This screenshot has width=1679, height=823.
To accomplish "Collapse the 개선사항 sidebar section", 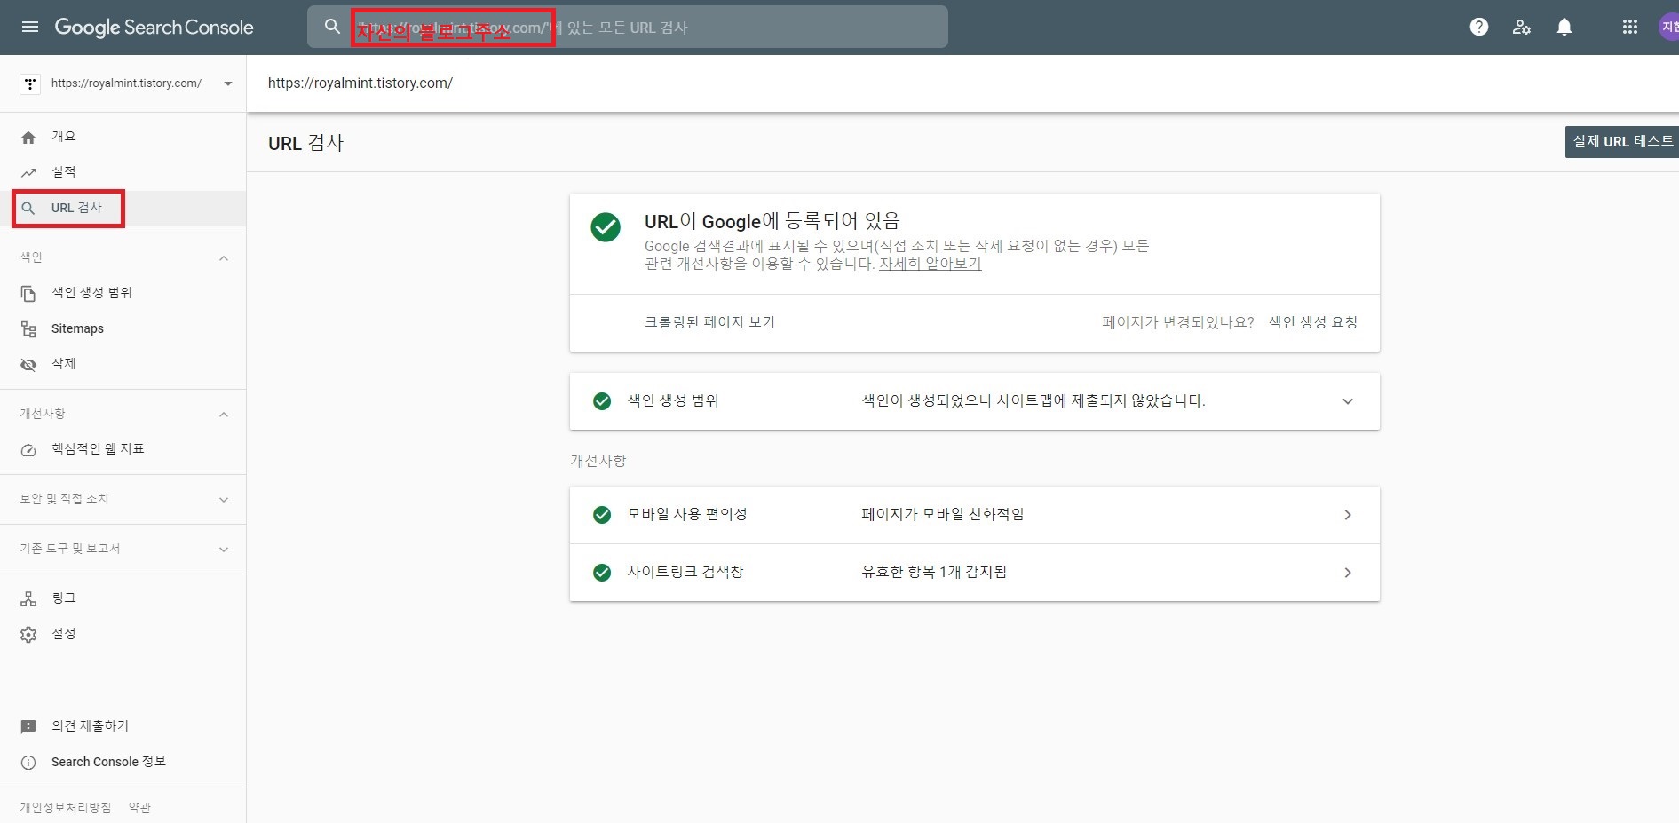I will [x=224, y=415].
